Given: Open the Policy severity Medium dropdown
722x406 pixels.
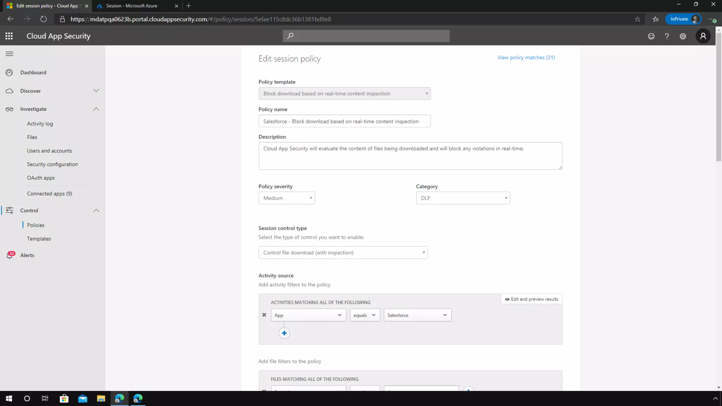Looking at the screenshot, I should pos(287,198).
